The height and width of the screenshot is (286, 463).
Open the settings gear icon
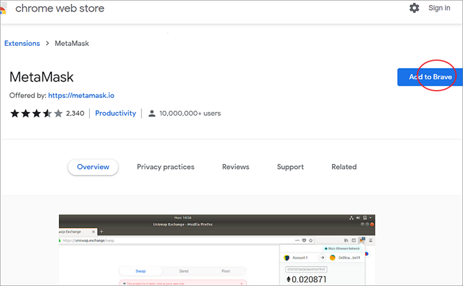coord(414,8)
